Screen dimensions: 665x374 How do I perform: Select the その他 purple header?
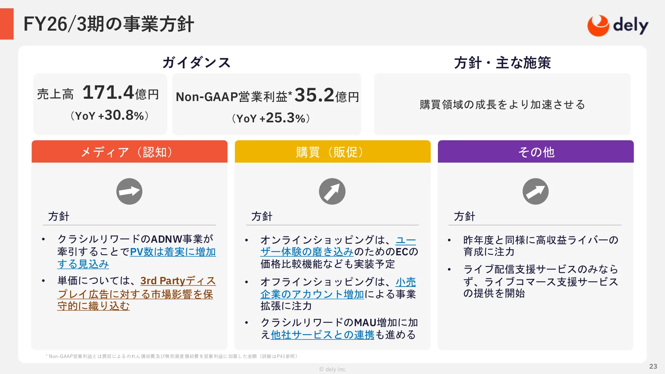pos(535,152)
